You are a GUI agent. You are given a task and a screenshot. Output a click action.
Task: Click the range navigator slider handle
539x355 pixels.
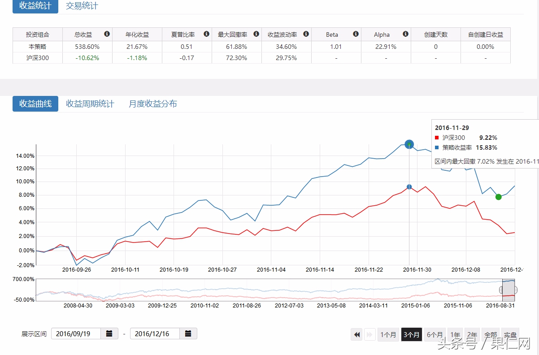click(x=515, y=290)
